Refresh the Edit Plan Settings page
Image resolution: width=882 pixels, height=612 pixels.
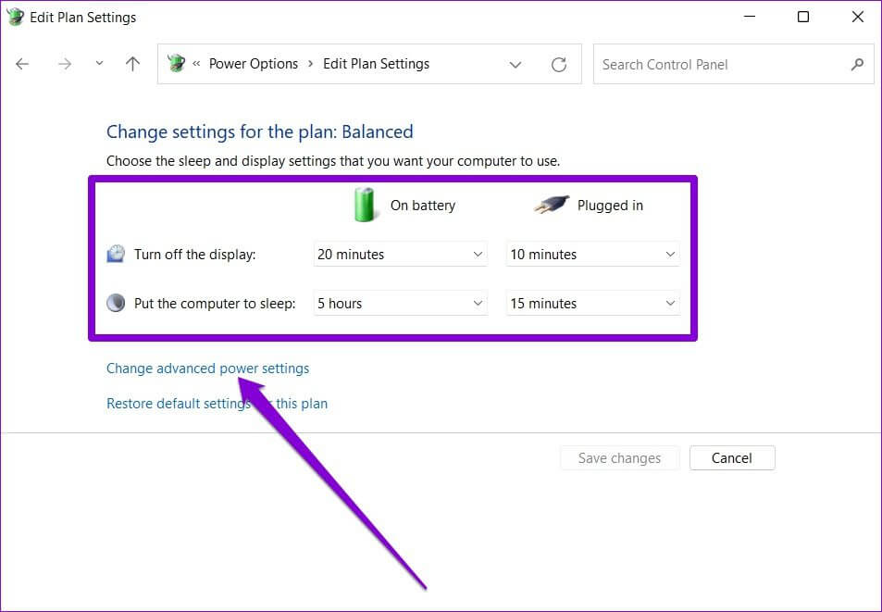click(558, 64)
